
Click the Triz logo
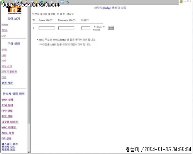(15, 10)
